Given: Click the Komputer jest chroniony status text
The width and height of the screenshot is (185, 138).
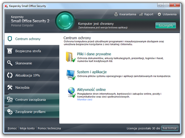Looking at the screenshot, I should (x=96, y=24).
